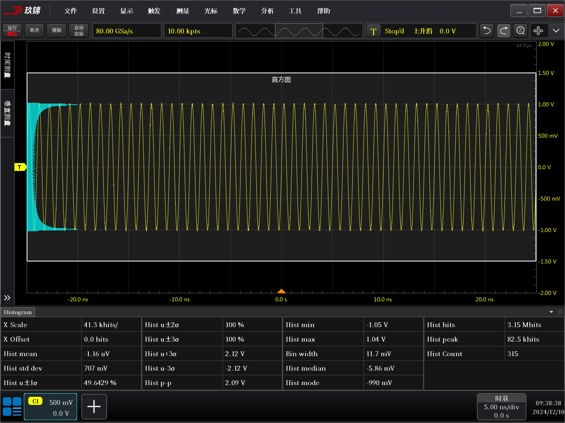This screenshot has height=423, width=565.
Task: Click the Hist std dev value 707 mV
Action: click(x=96, y=369)
